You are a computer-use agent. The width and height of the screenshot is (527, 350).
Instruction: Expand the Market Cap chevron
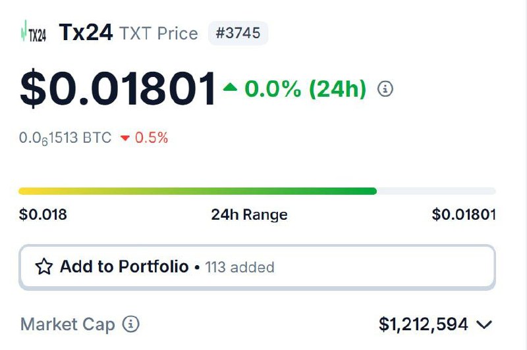pos(484,324)
